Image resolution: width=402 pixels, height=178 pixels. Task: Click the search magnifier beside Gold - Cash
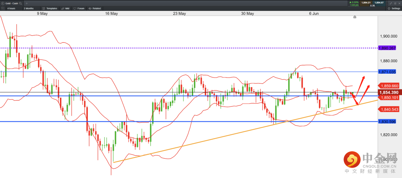click(x=20, y=3)
